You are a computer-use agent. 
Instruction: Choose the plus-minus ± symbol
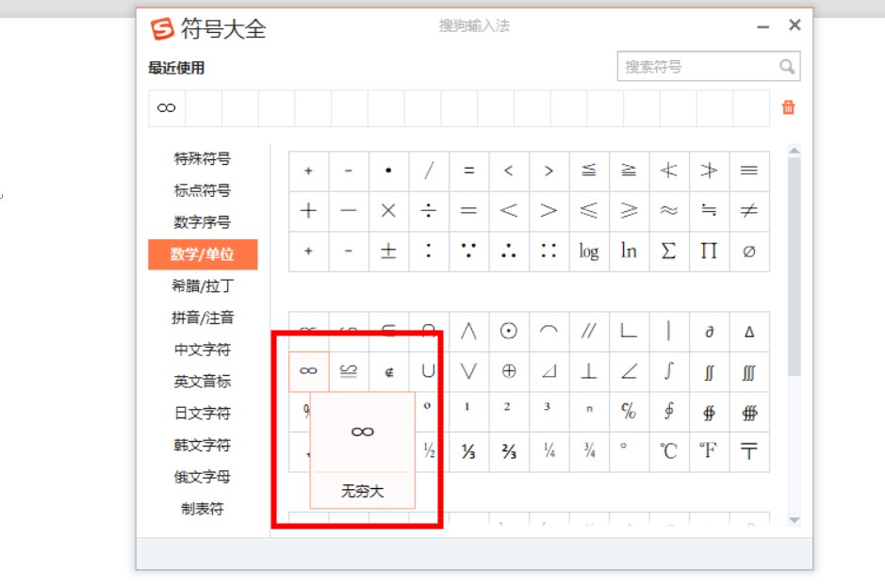coord(388,252)
